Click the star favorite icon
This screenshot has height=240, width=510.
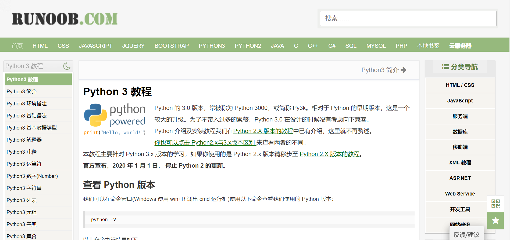tap(495, 221)
